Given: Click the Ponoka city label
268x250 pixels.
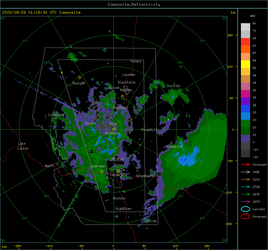Looking at the screenshot, I should point(136,61).
